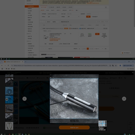
Task: Bookmark this Temu page with the star icon
Action: point(116,66)
